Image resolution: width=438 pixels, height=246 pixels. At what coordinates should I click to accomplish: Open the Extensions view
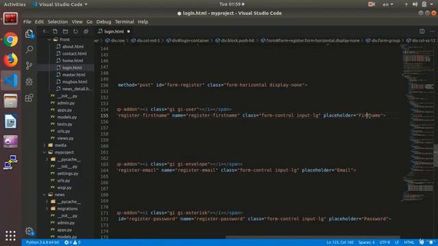(29, 98)
